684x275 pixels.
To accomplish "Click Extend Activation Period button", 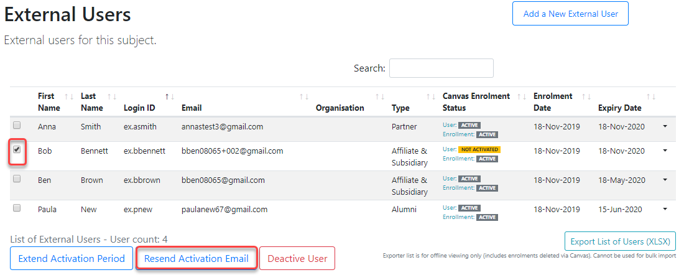I will click(72, 258).
